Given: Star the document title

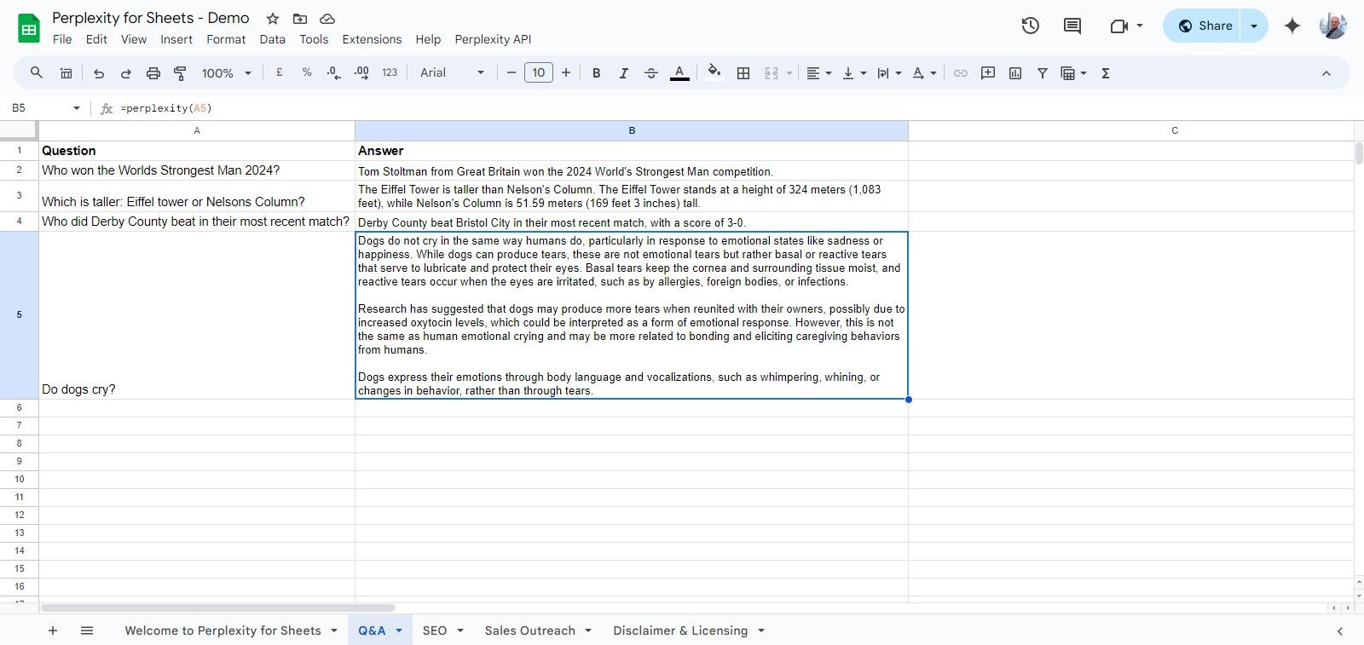Looking at the screenshot, I should [x=273, y=18].
